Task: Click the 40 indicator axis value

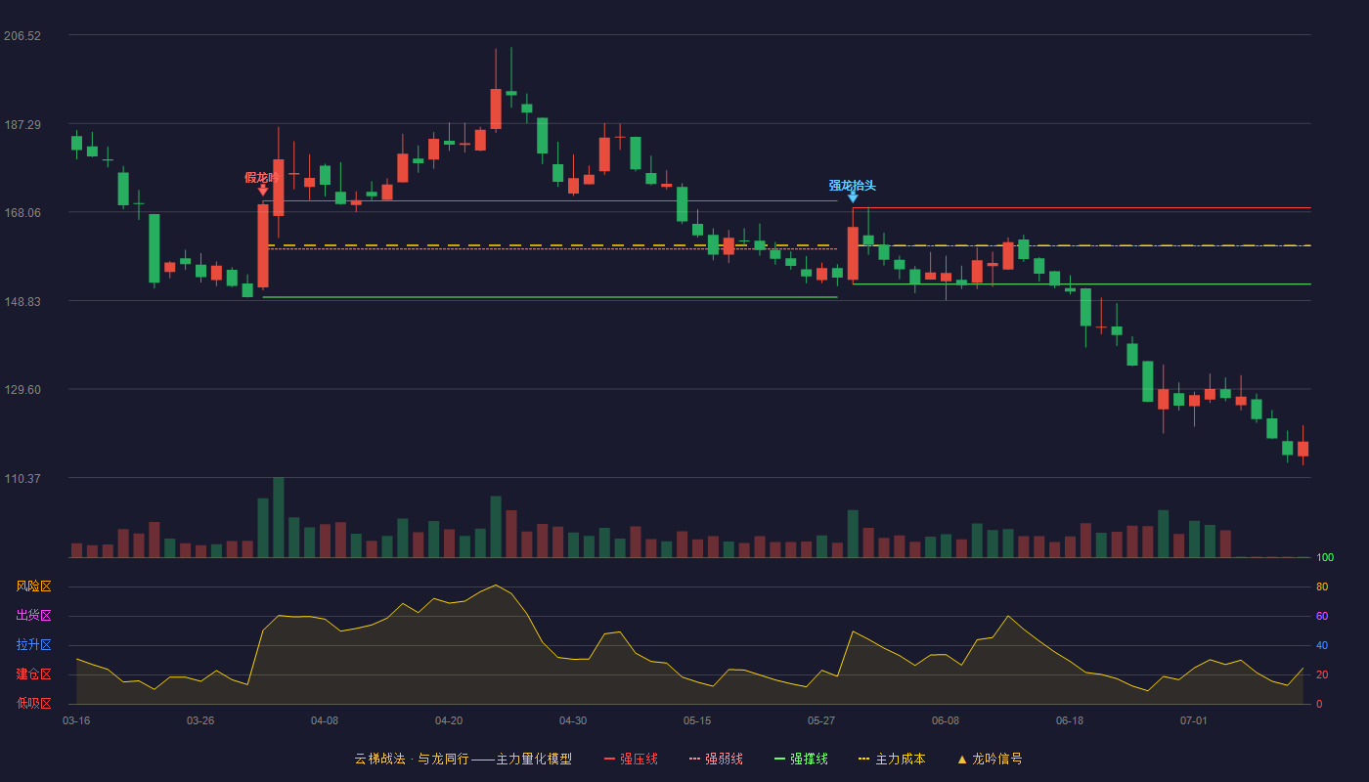Action: 1322,645
